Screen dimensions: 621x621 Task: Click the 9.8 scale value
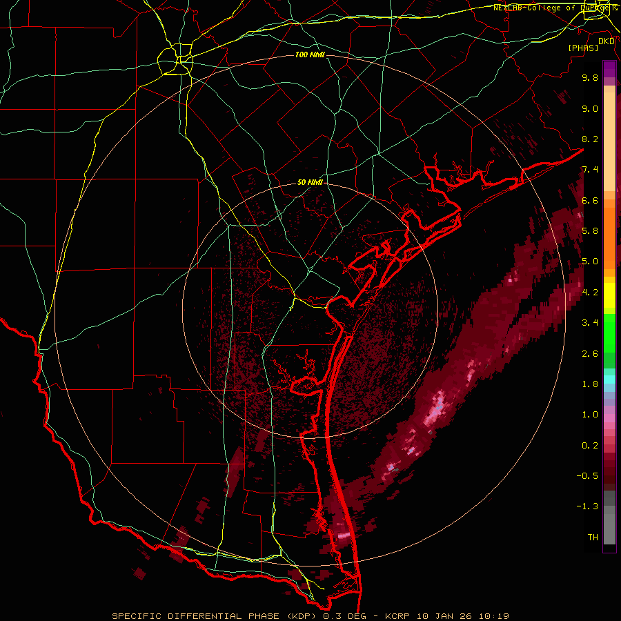pyautogui.click(x=590, y=77)
